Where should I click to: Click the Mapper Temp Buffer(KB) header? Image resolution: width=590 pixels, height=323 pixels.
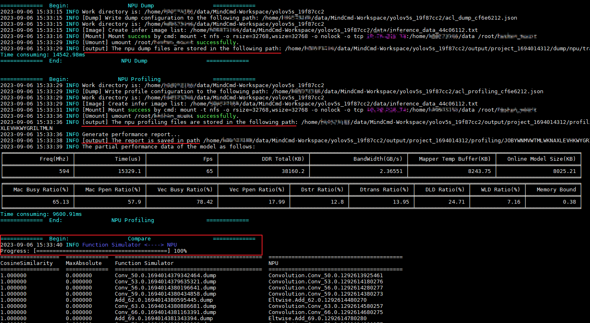pyautogui.click(x=455, y=159)
